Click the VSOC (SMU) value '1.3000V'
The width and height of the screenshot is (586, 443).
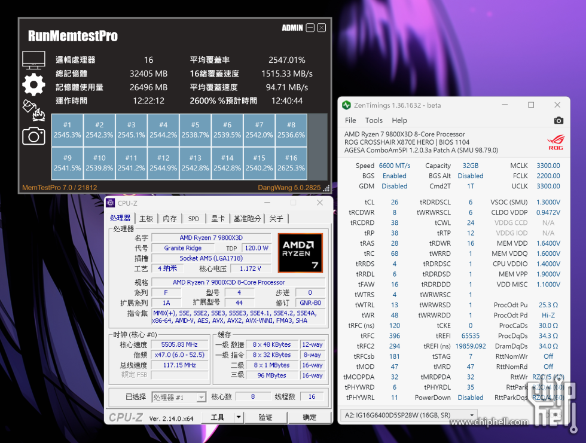[x=548, y=202]
